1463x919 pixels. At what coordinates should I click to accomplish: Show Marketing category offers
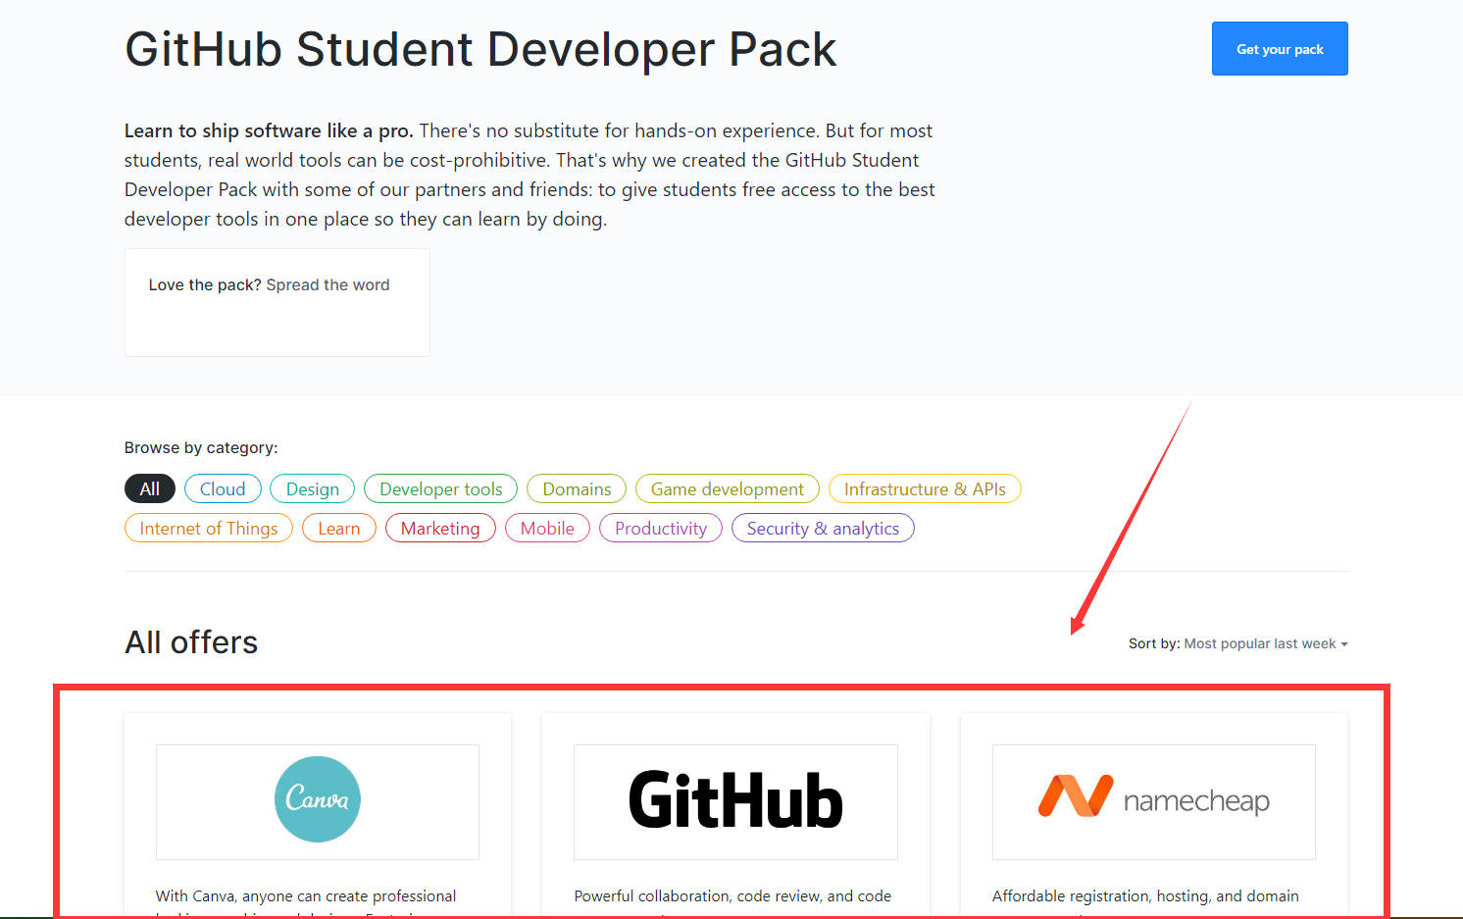coord(440,529)
